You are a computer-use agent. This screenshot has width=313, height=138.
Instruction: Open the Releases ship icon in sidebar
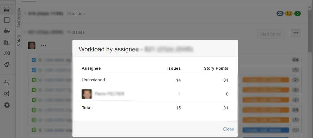7,31
